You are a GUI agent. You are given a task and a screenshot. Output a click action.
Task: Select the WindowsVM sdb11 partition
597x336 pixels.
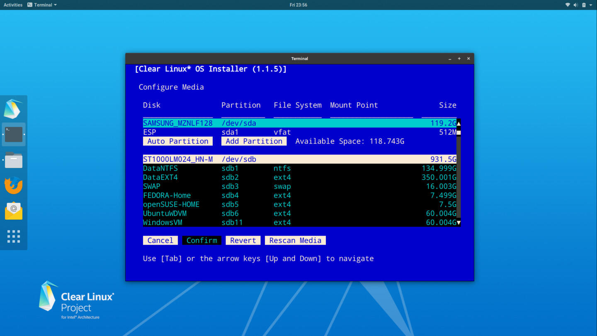click(299, 223)
